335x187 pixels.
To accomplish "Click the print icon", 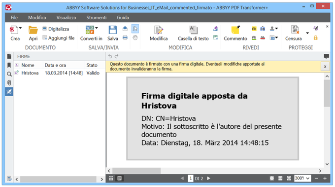I will [x=125, y=37].
